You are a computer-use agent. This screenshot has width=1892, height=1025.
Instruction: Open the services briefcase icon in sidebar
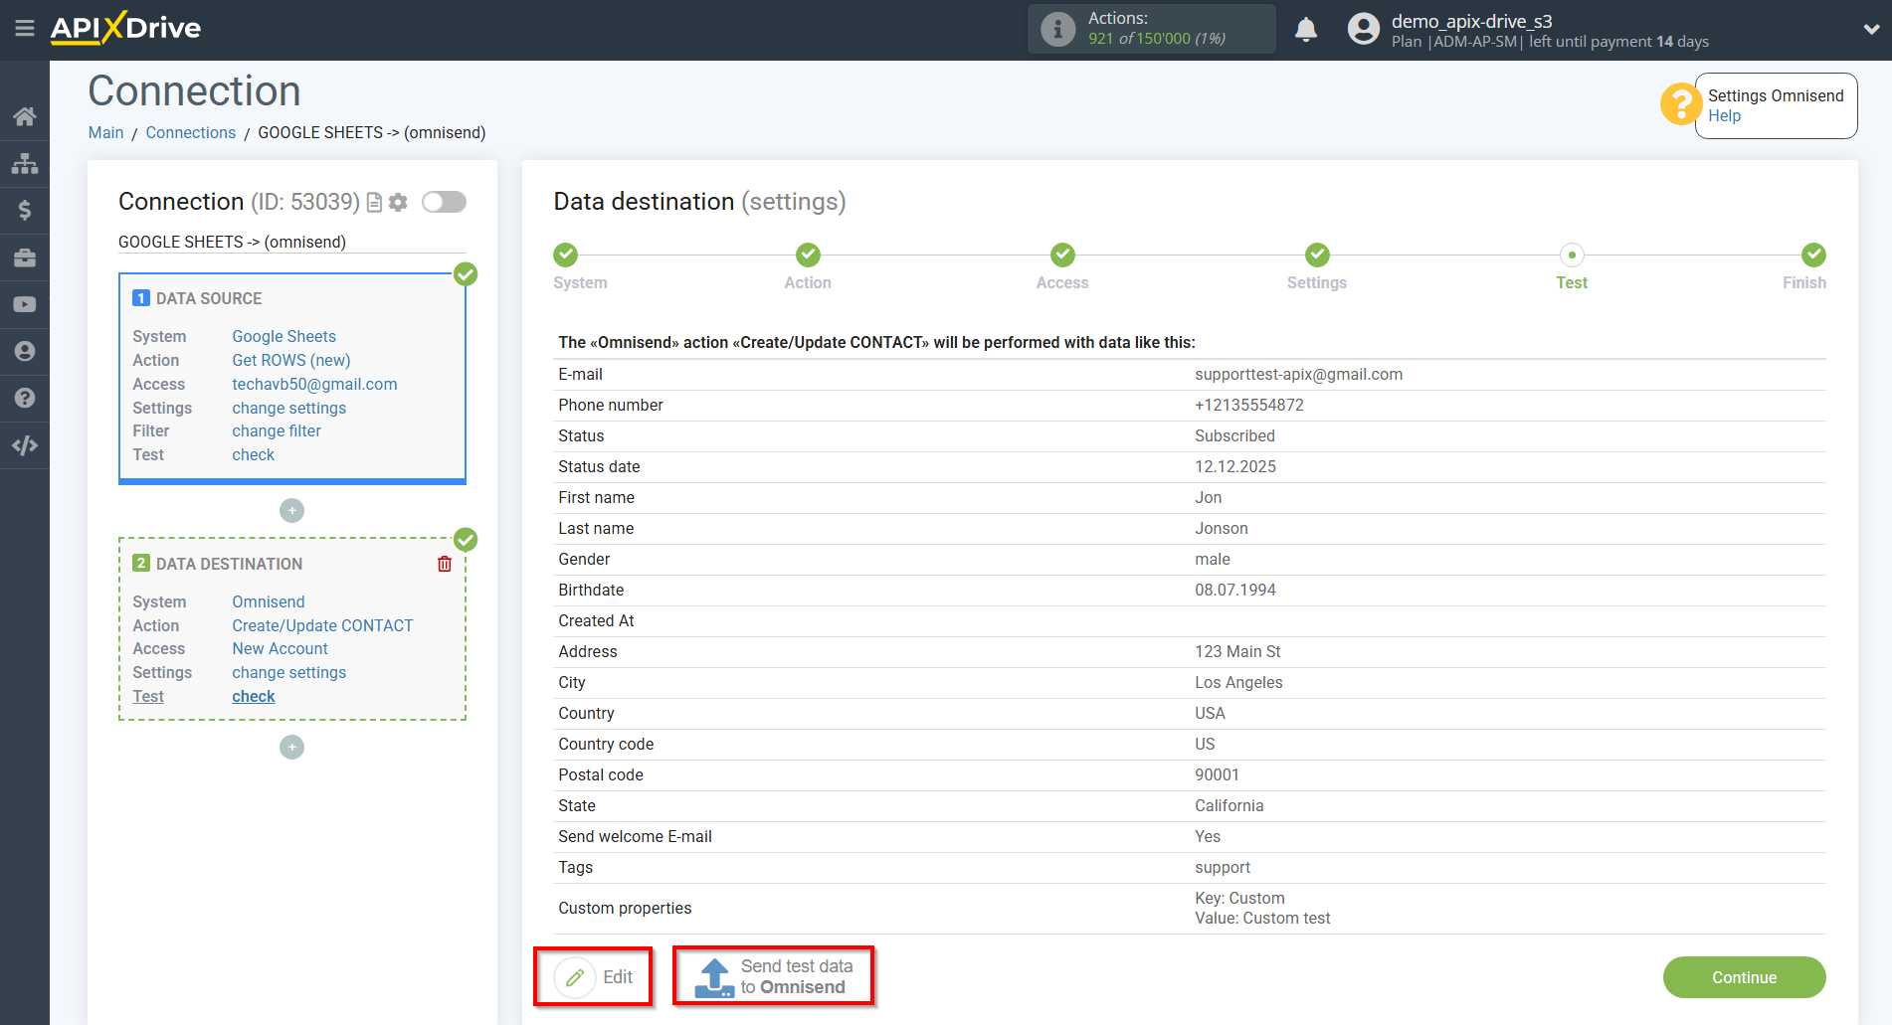(25, 256)
